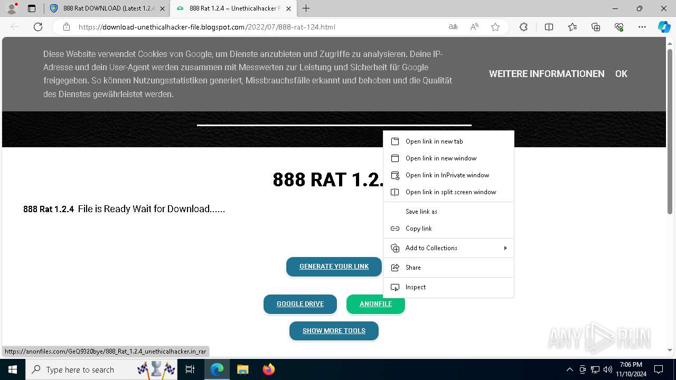Image resolution: width=676 pixels, height=380 pixels.
Task: Add page to favorites star
Action: point(495,27)
